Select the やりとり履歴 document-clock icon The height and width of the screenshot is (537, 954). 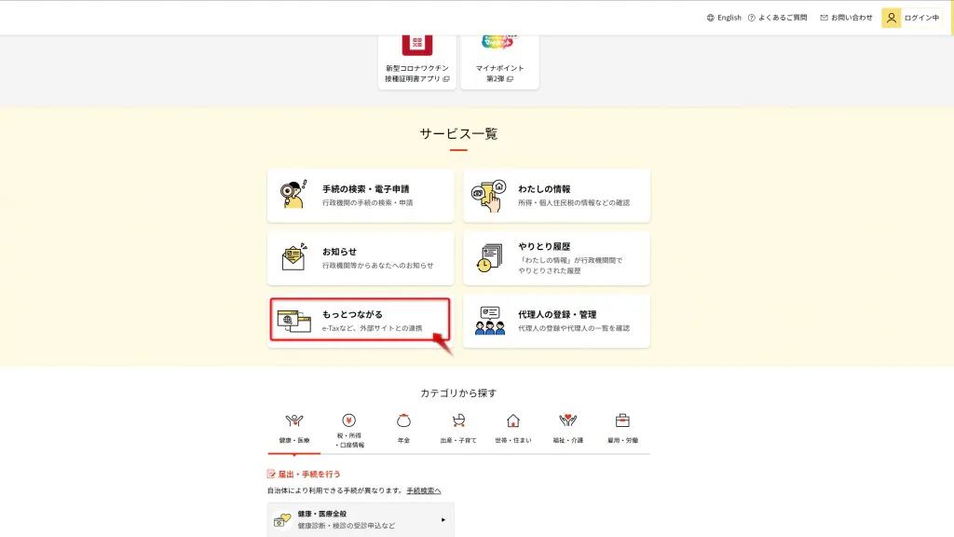(489, 257)
